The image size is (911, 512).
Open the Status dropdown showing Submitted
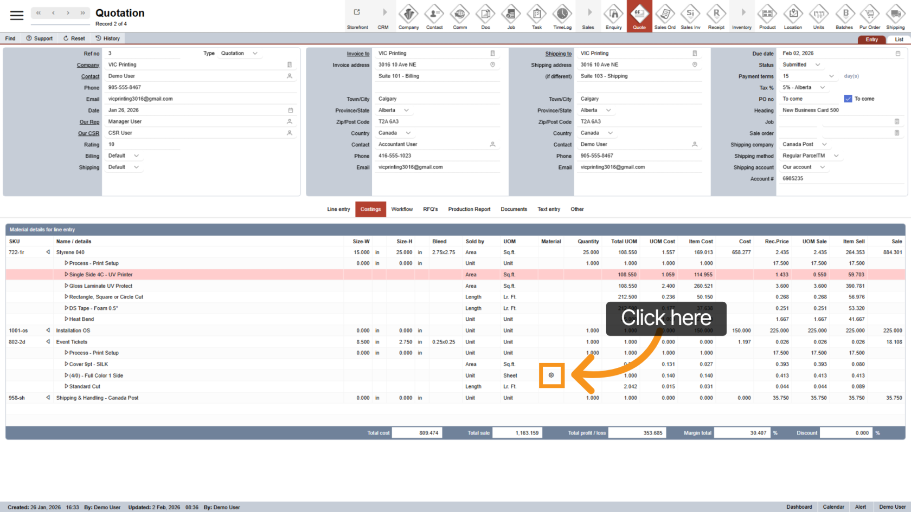(817, 65)
